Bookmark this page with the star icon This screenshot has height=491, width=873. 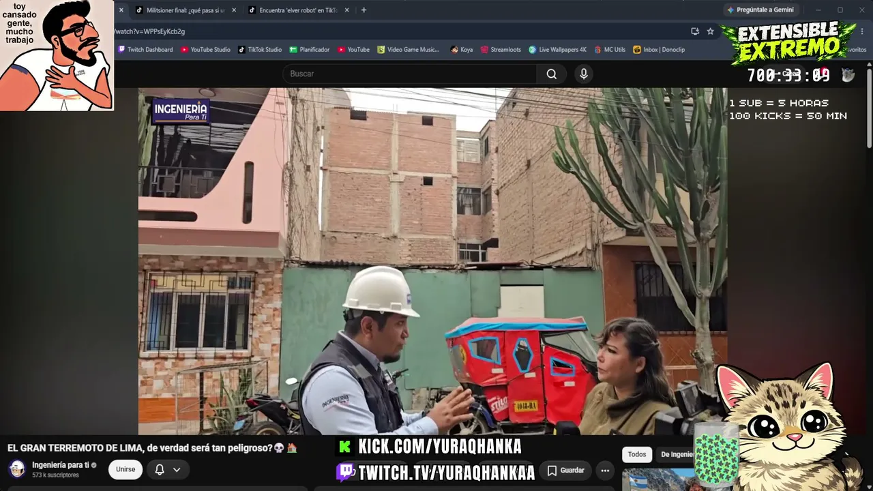[710, 31]
